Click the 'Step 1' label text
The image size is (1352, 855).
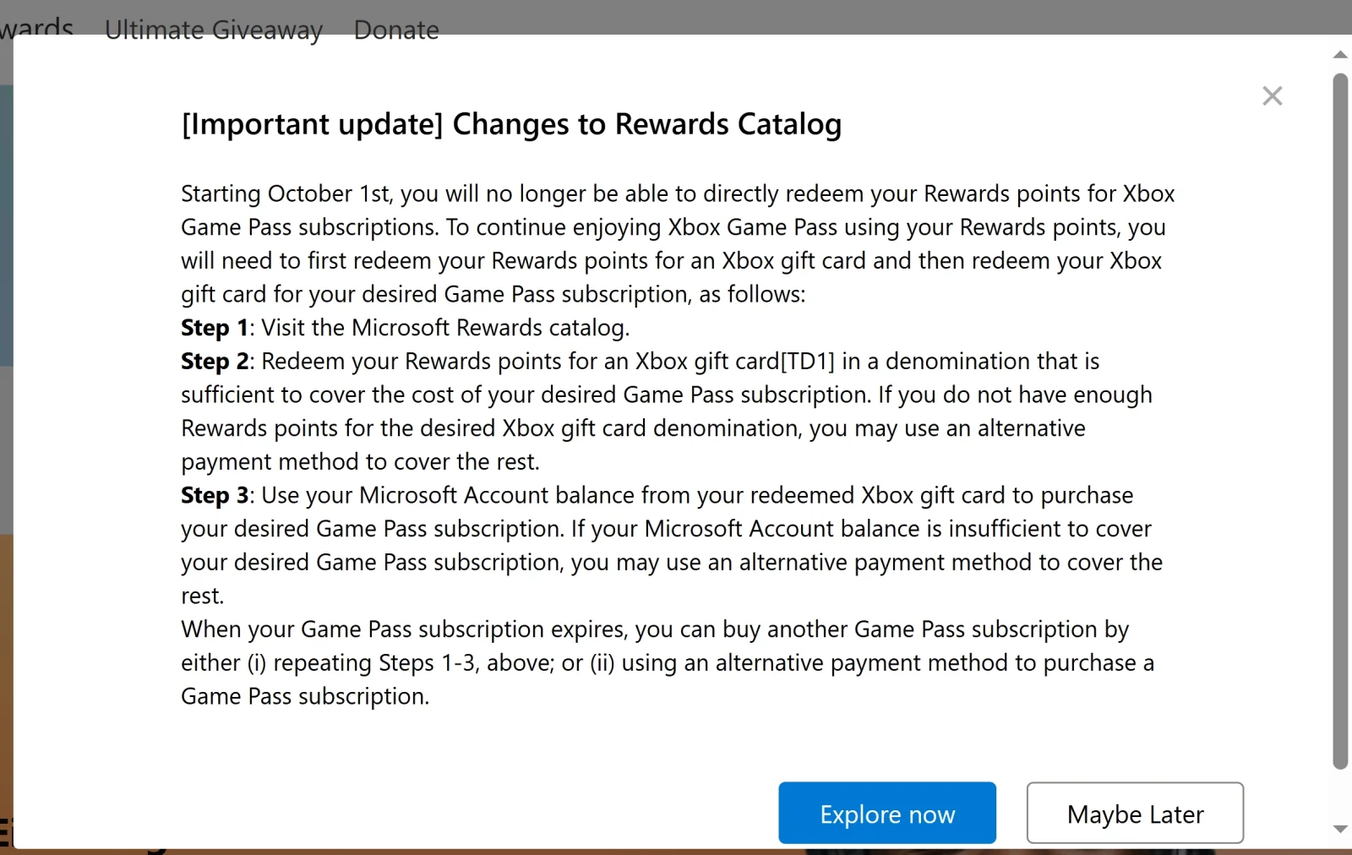pyautogui.click(x=215, y=328)
